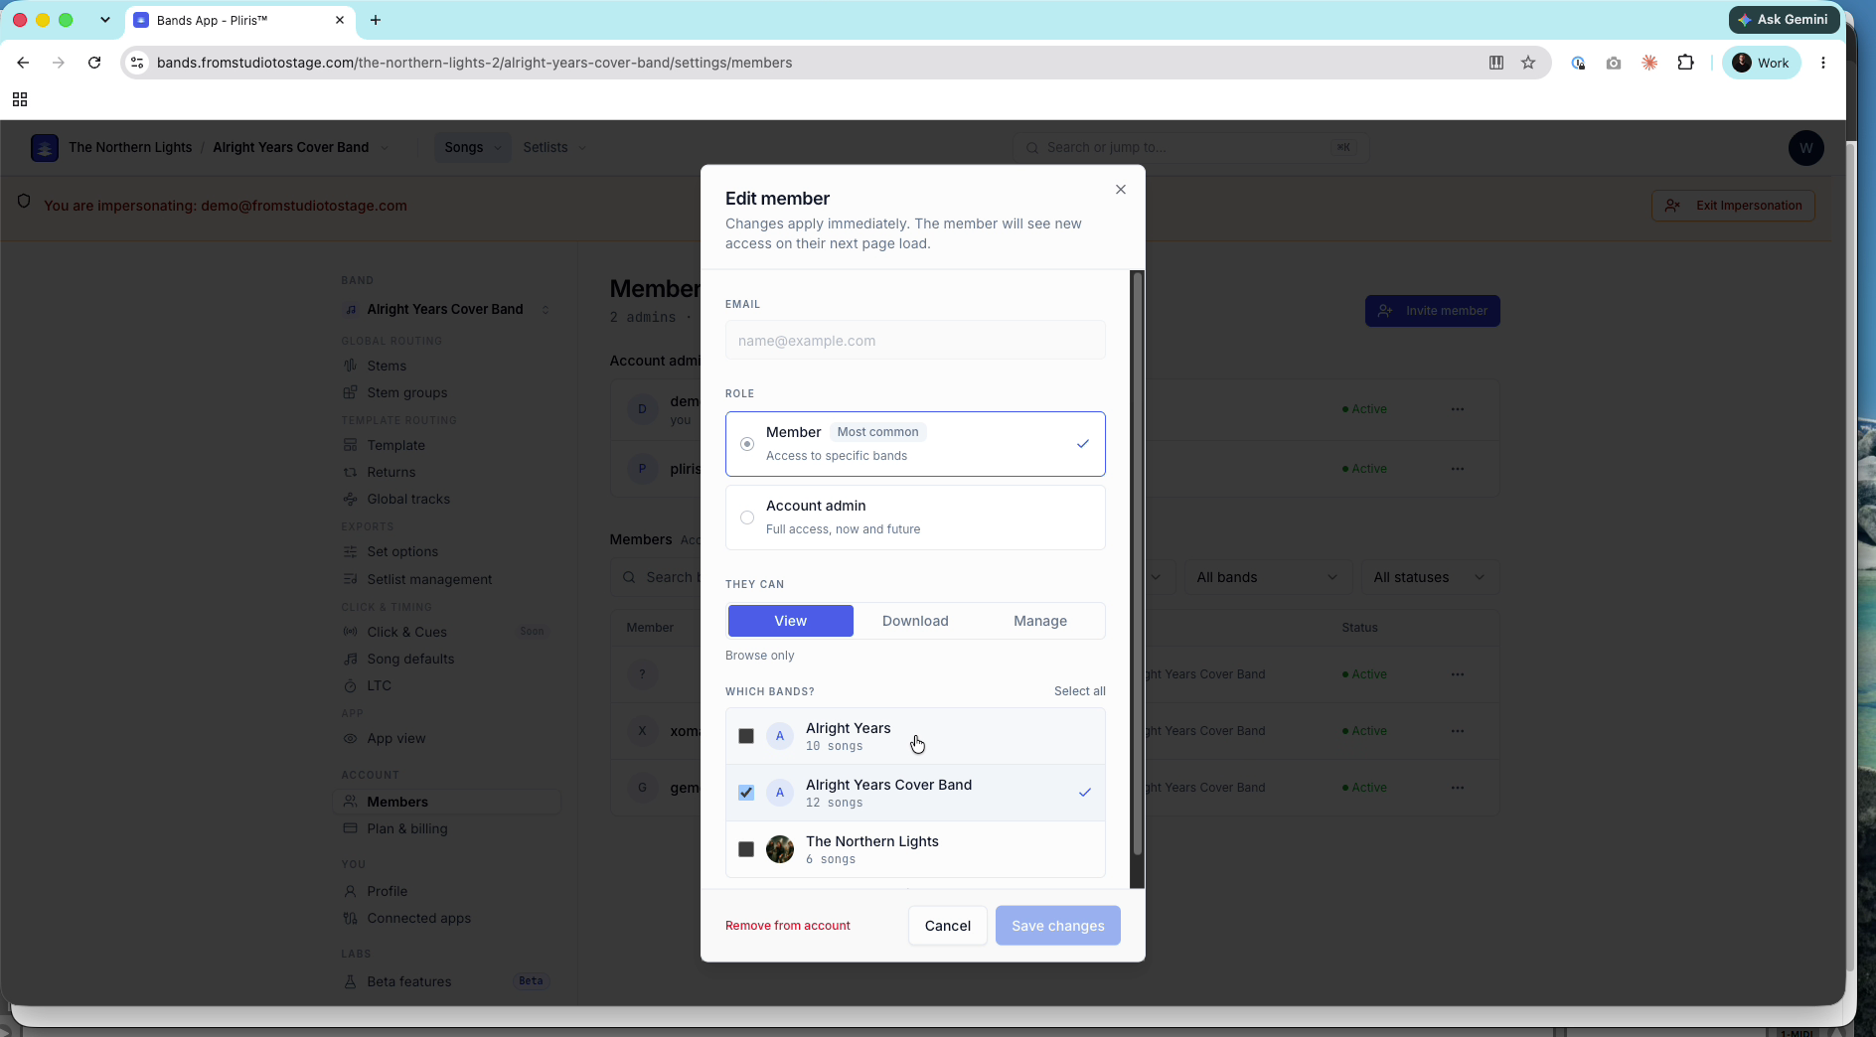The width and height of the screenshot is (1876, 1037).
Task: Open more options for demo admin row
Action: (x=1458, y=409)
